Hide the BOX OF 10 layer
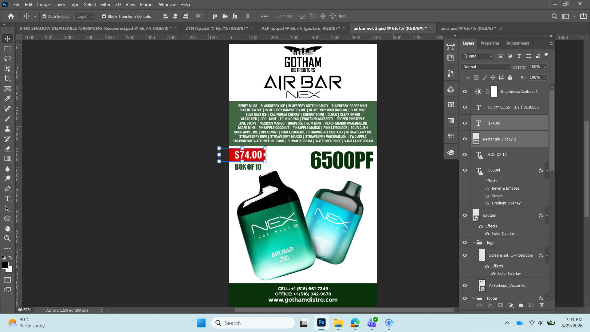 click(x=465, y=155)
